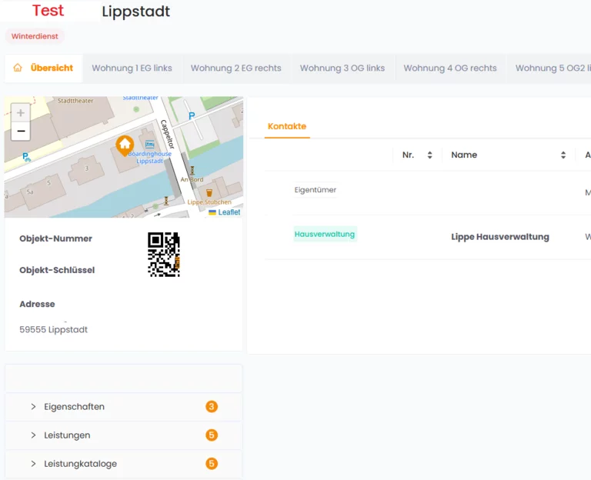
Task: Click the QR code image
Action: [x=163, y=255]
